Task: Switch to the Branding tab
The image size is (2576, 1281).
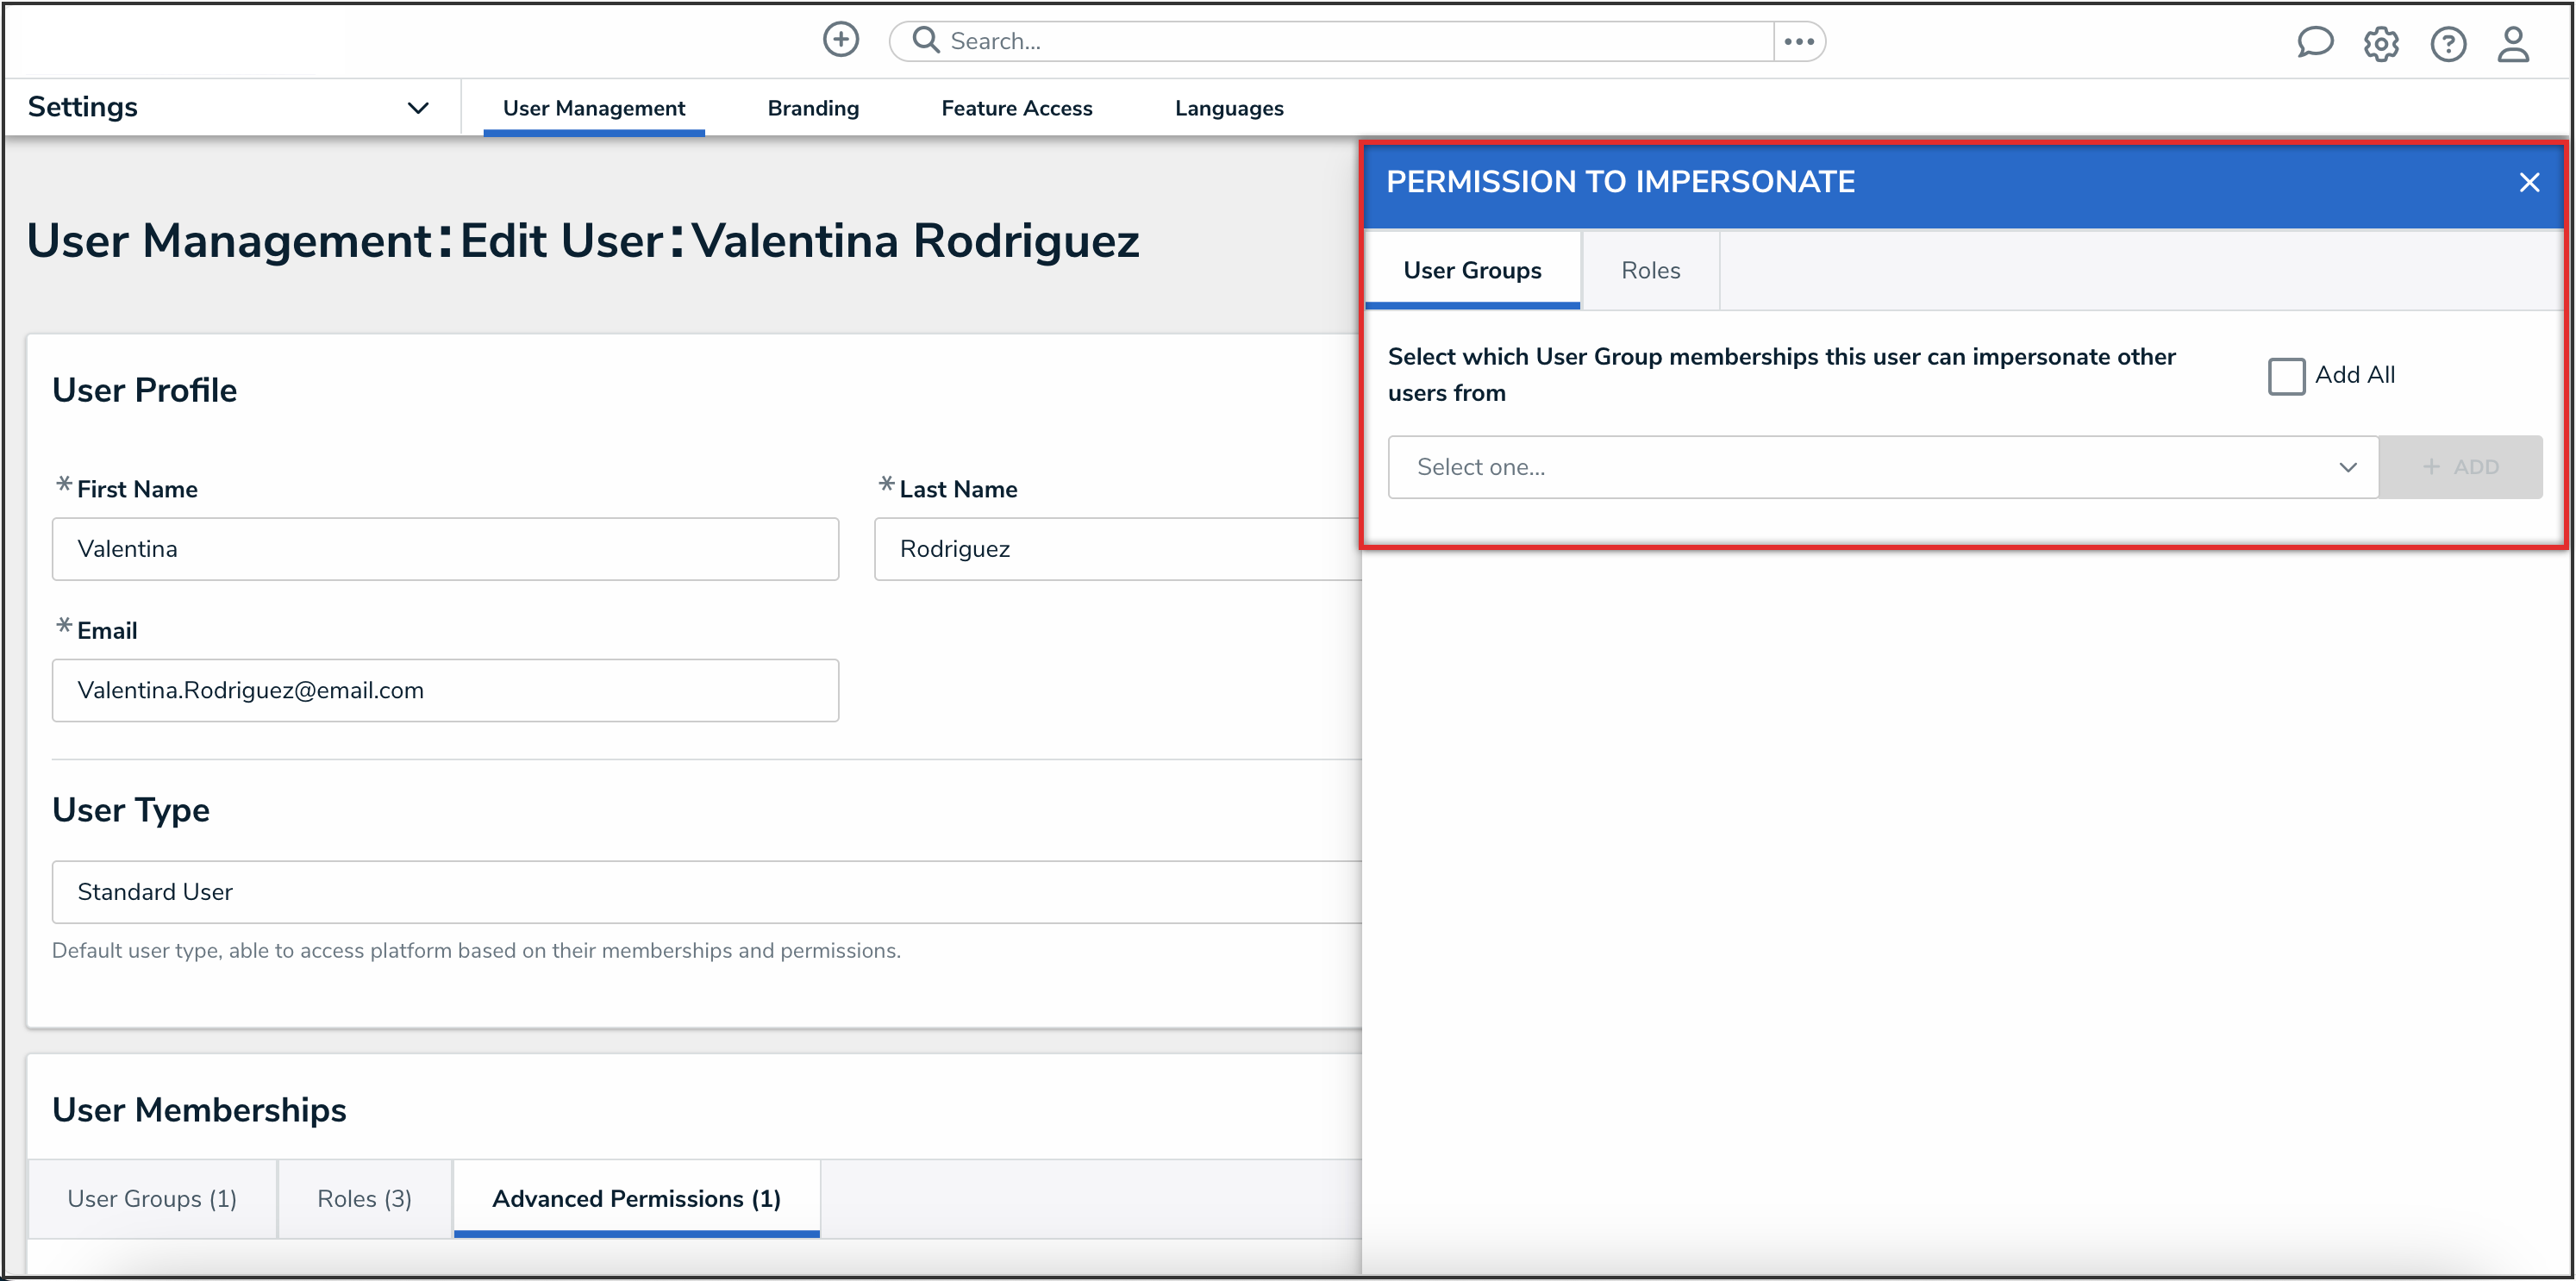Action: (812, 108)
